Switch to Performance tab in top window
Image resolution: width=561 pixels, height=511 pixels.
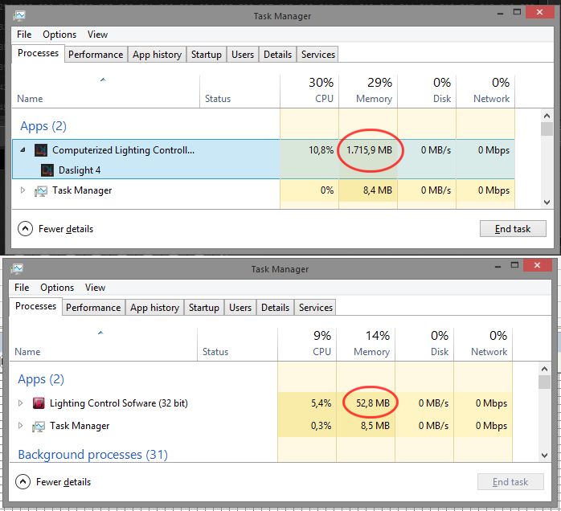pos(96,55)
